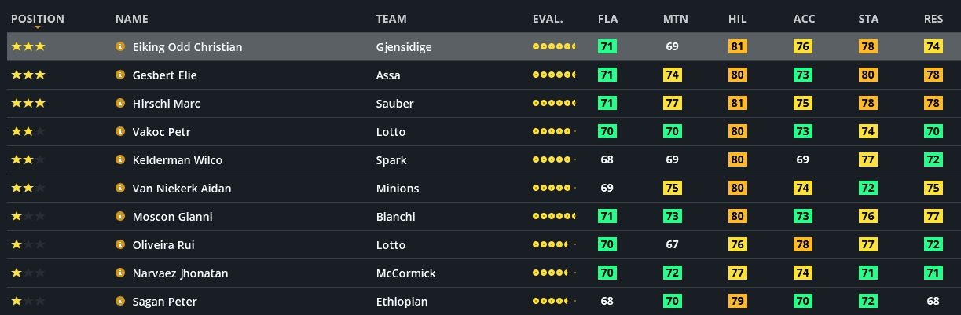Sort the table by TEAM column
This screenshot has height=315, width=961.
click(x=391, y=19)
